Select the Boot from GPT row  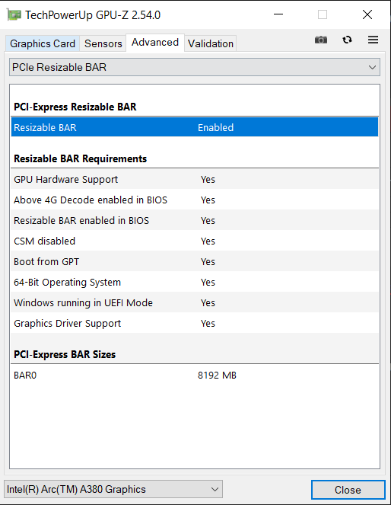click(x=195, y=261)
